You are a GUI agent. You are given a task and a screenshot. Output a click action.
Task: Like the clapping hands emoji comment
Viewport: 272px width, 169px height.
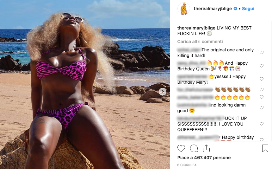coord(262,89)
